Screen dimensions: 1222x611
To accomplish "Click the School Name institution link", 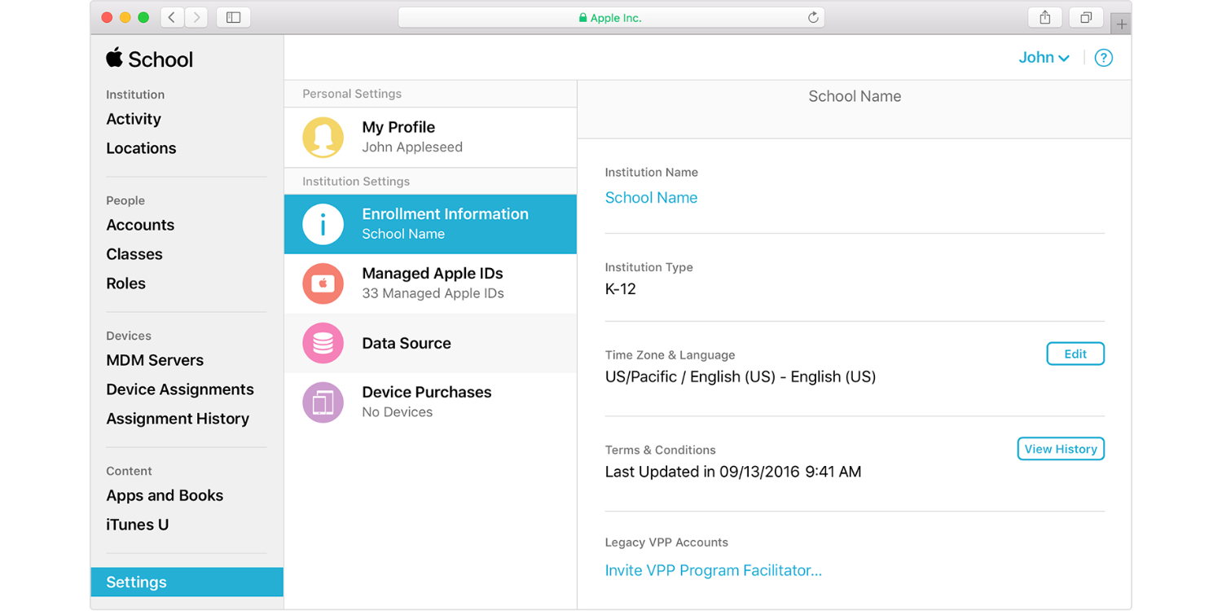I will 651,197.
